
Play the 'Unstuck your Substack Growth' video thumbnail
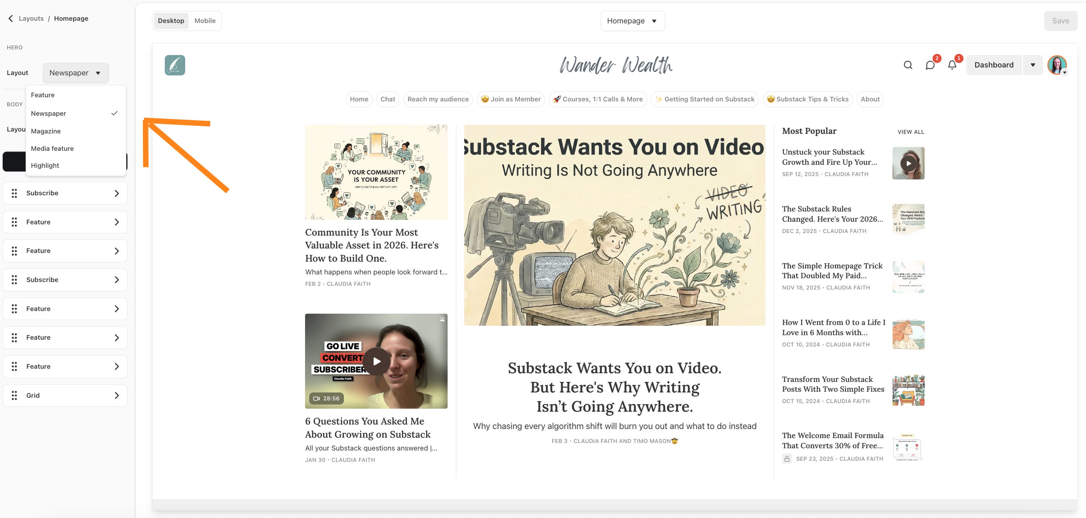click(x=908, y=163)
